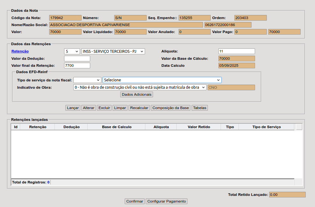Open the Tabelas button
315x207 pixels.
200,108
